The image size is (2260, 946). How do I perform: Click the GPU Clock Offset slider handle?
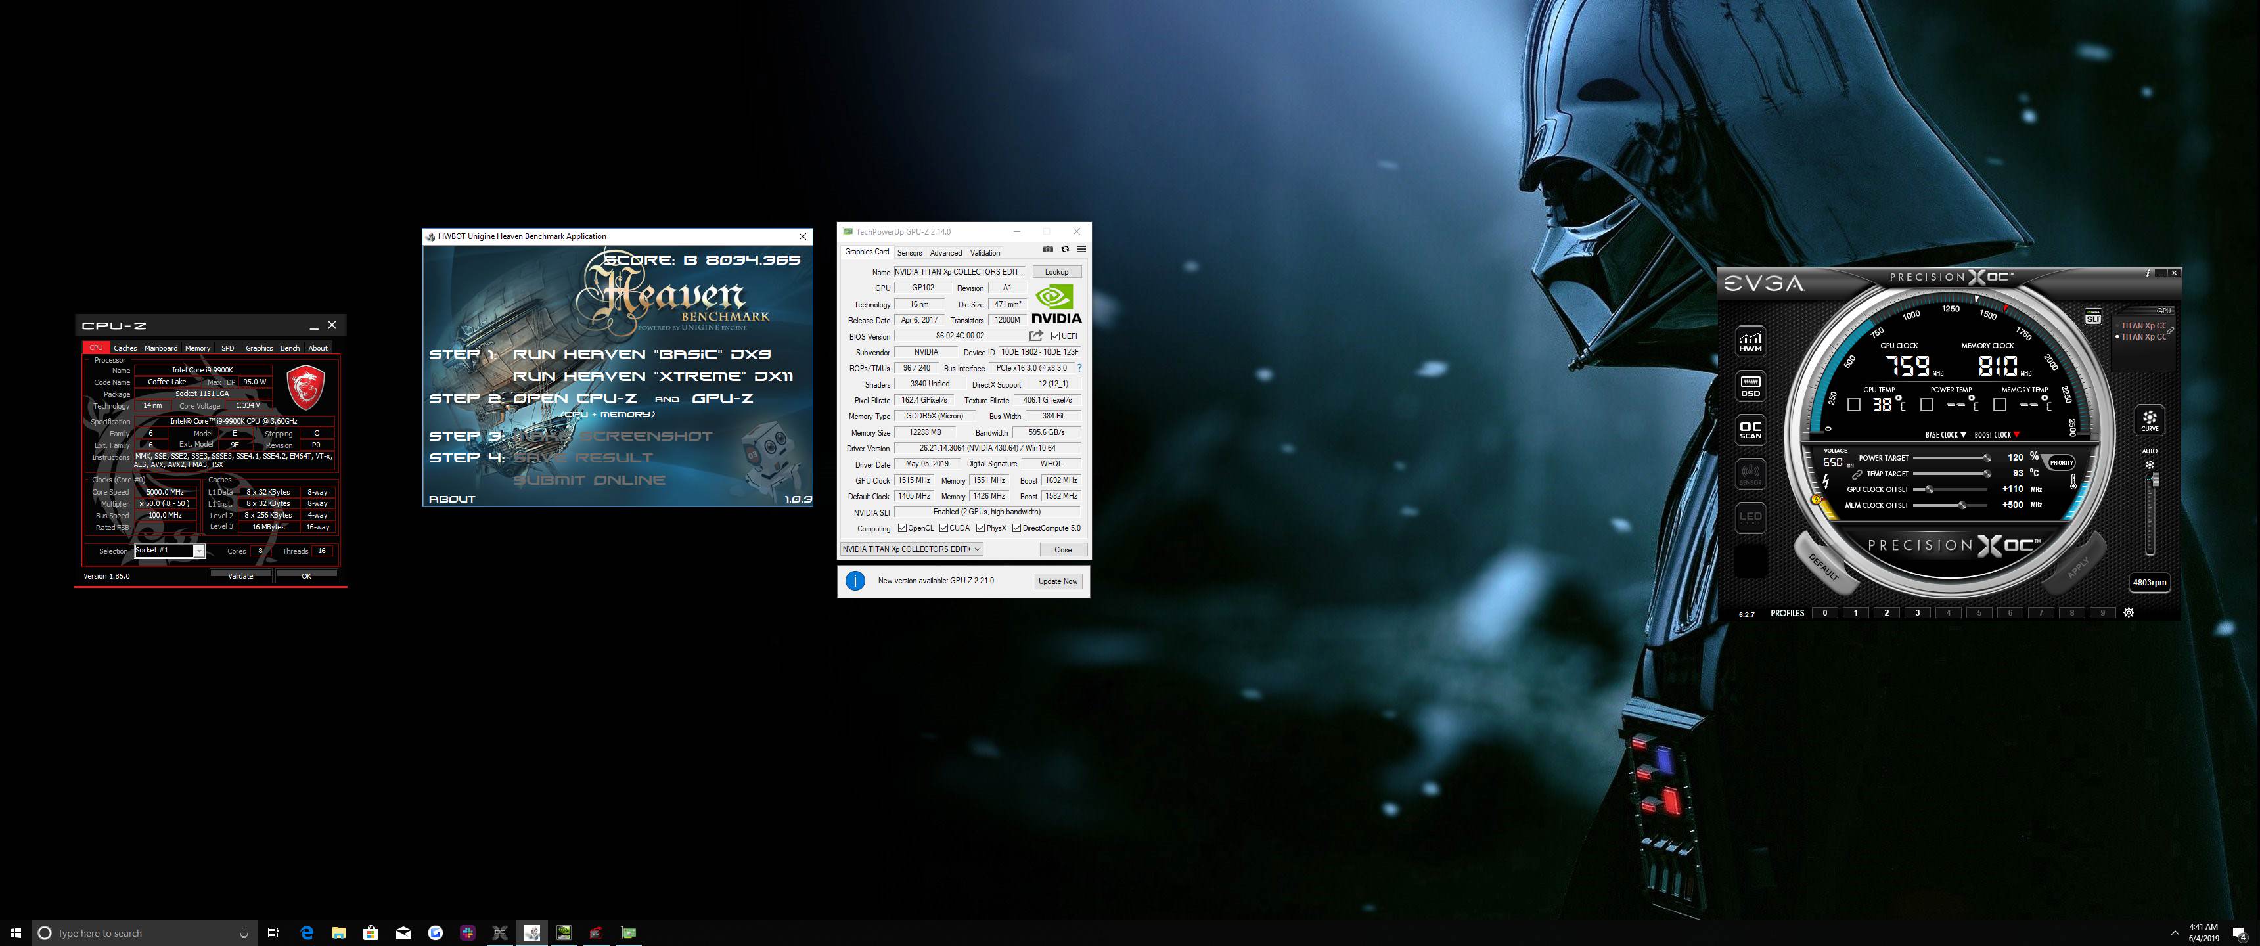coord(1930,489)
